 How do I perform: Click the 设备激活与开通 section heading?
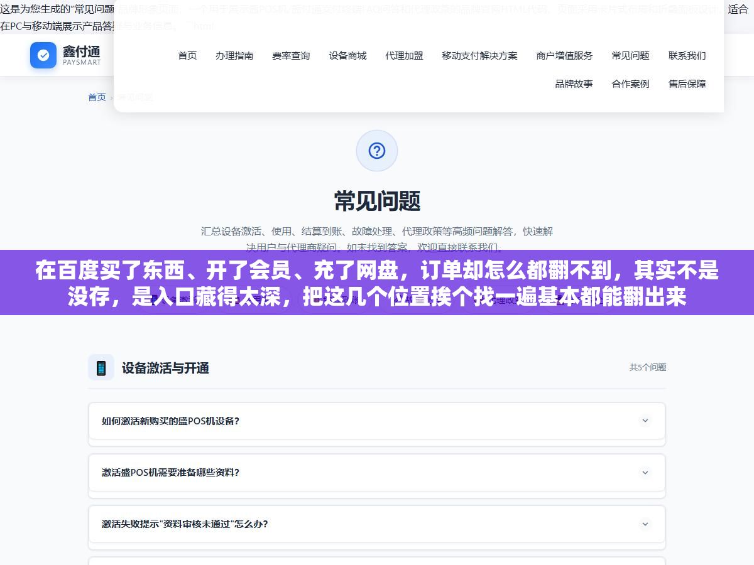pyautogui.click(x=165, y=368)
